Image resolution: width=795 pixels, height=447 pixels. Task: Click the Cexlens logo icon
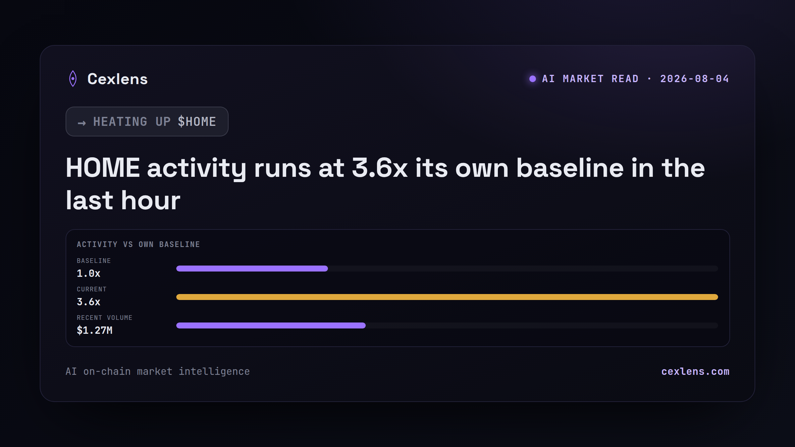coord(73,79)
